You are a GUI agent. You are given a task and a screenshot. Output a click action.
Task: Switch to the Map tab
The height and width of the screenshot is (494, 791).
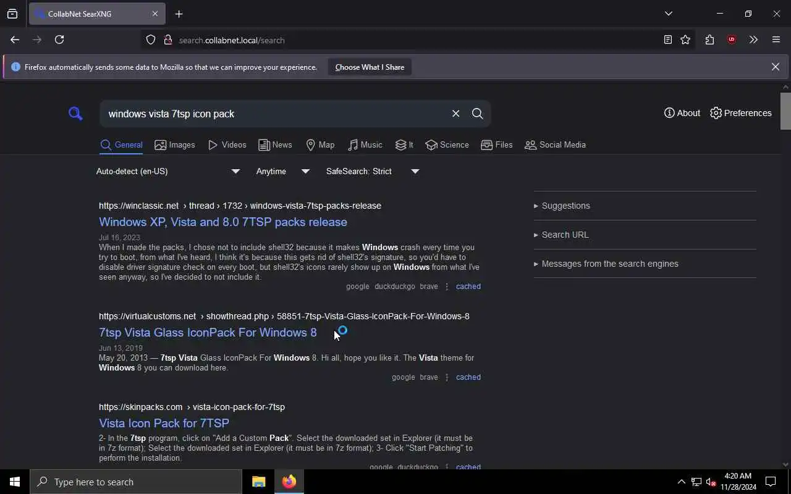coord(320,144)
